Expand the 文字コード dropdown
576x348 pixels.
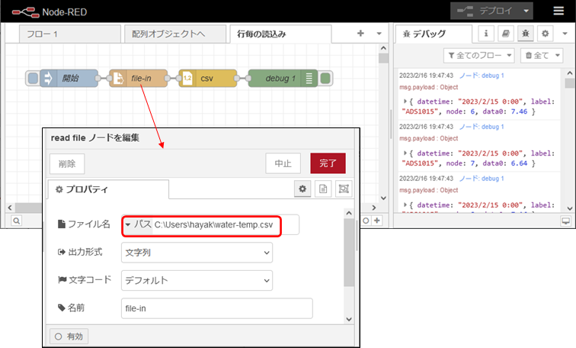(197, 280)
